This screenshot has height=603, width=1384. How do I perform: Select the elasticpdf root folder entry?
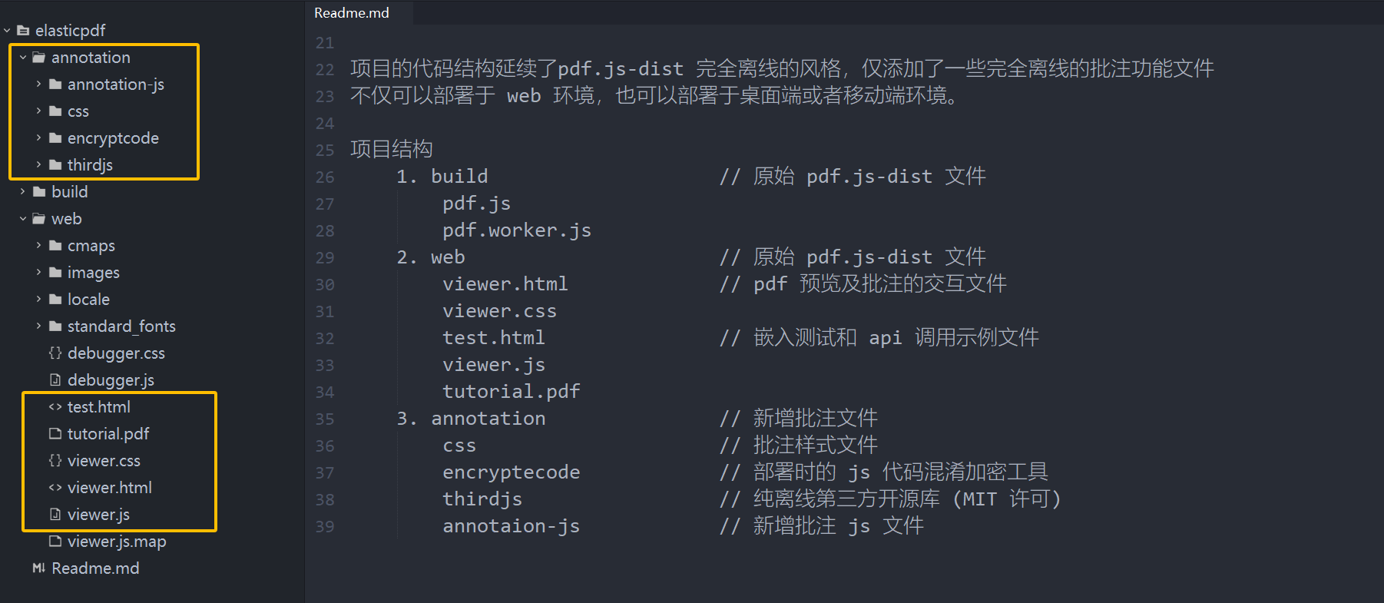(73, 30)
